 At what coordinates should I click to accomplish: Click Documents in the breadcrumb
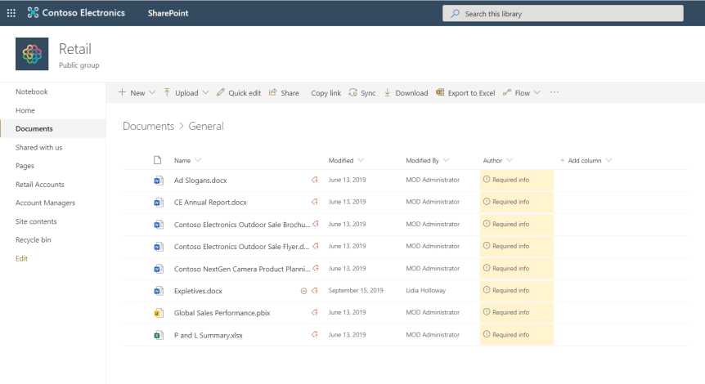pyautogui.click(x=148, y=127)
